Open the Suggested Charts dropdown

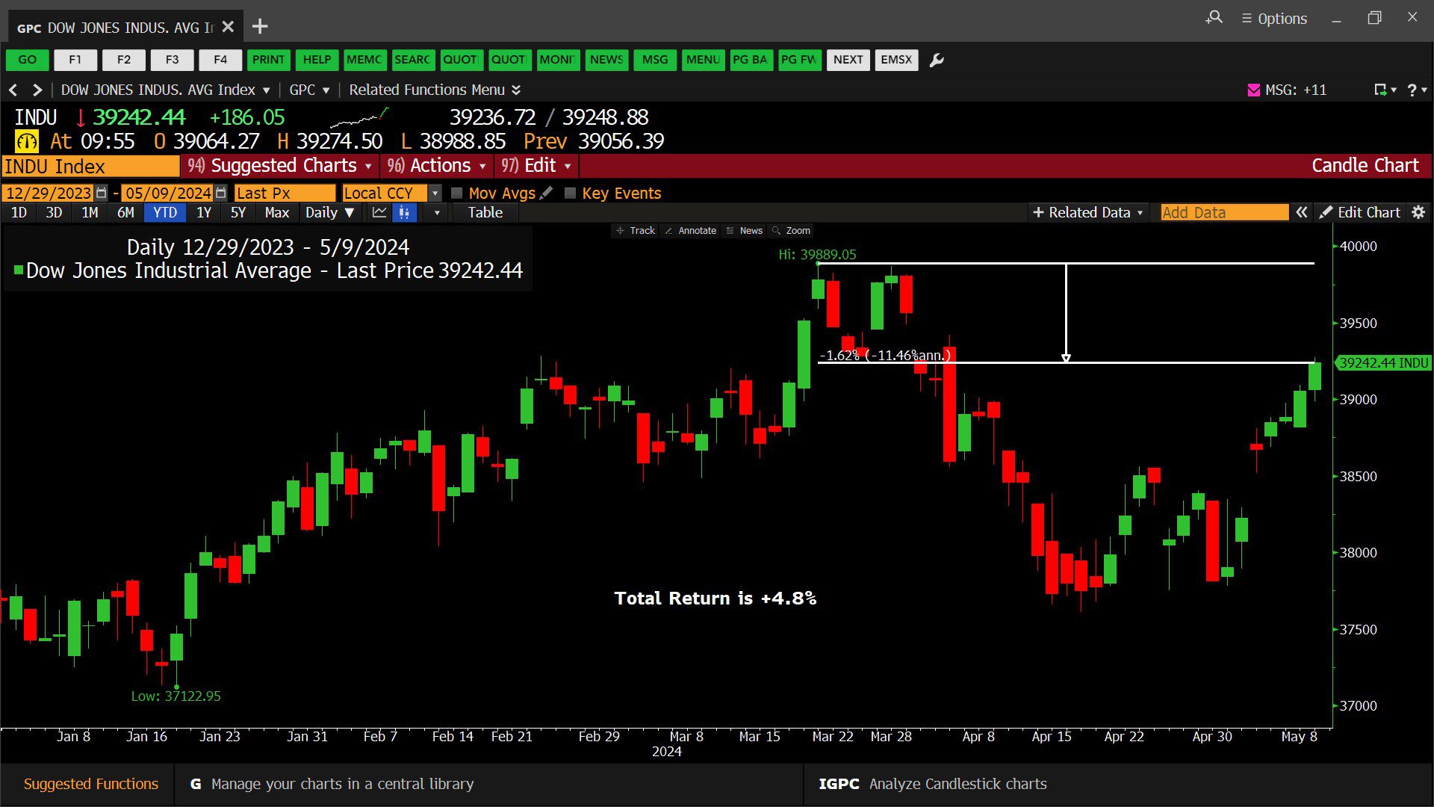pyautogui.click(x=281, y=166)
